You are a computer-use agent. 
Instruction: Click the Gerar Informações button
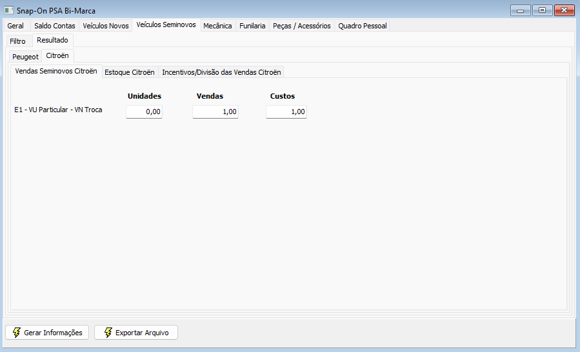click(x=47, y=333)
